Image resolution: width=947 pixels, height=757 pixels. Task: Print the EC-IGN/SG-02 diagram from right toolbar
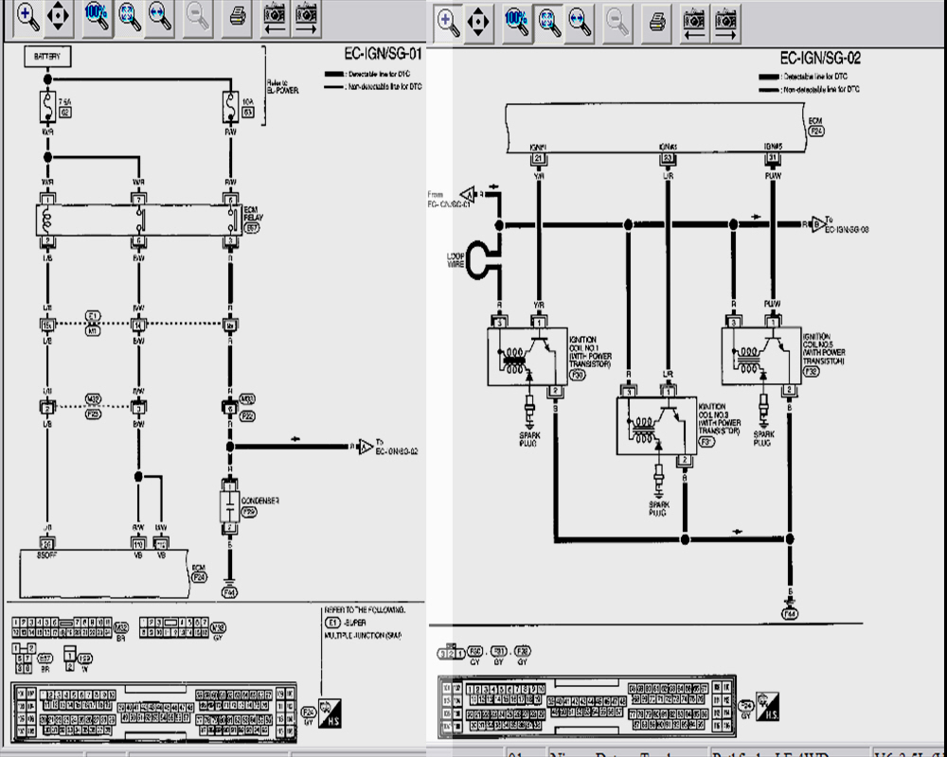pyautogui.click(x=657, y=23)
